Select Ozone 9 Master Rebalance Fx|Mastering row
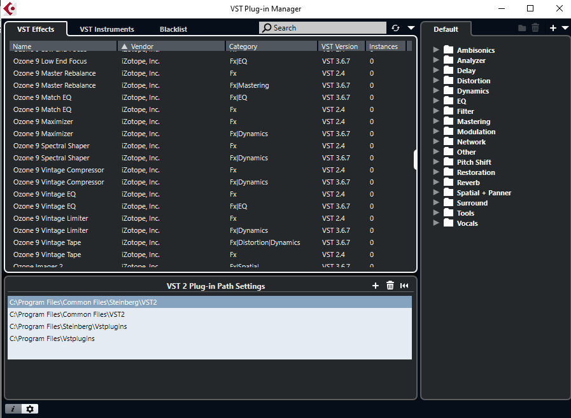 [x=210, y=85]
